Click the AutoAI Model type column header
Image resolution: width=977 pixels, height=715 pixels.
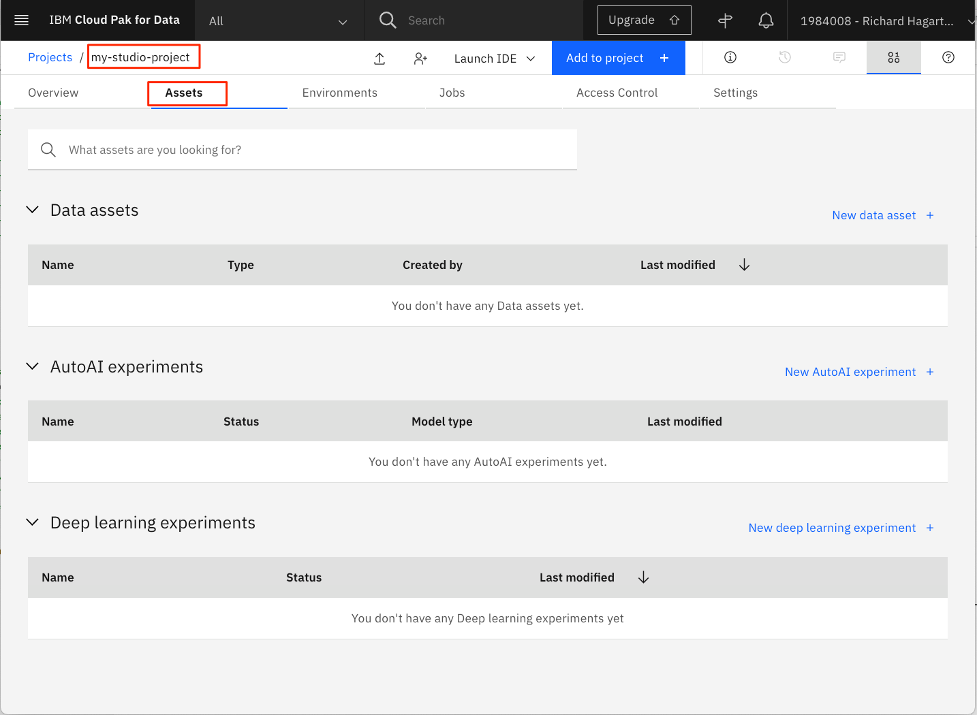[x=441, y=422]
